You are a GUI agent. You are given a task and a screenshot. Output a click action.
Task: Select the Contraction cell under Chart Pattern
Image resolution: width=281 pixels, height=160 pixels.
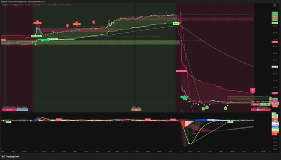(22, 110)
